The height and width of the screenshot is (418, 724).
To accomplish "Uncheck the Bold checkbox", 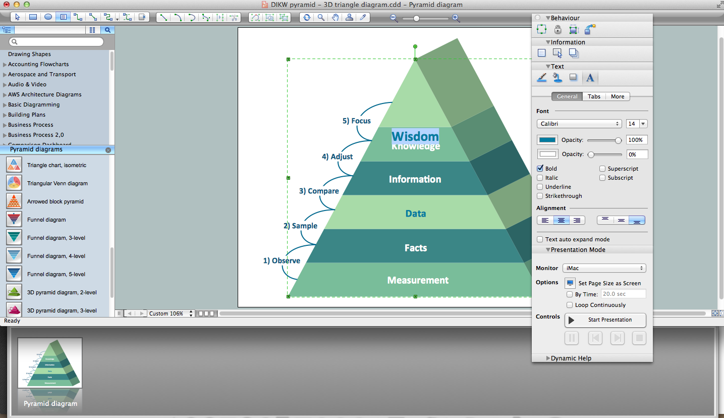I will pyautogui.click(x=540, y=169).
